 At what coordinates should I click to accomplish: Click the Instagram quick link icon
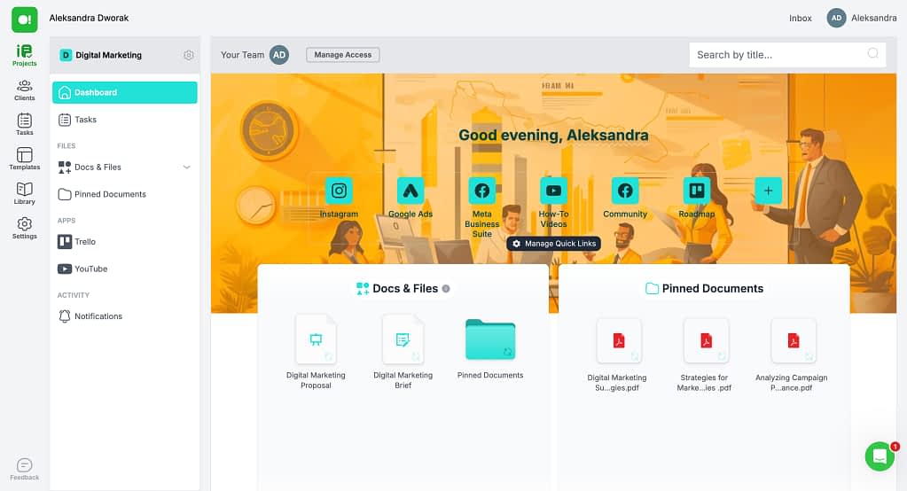coord(339,191)
